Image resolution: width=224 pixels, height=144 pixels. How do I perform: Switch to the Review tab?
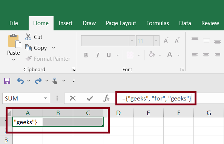[x=210, y=23]
